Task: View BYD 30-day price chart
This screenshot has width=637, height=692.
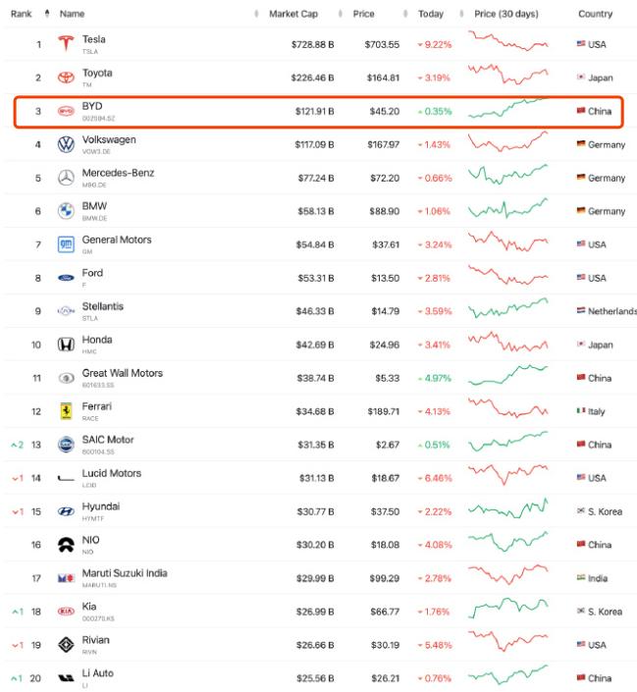Action: point(507,108)
